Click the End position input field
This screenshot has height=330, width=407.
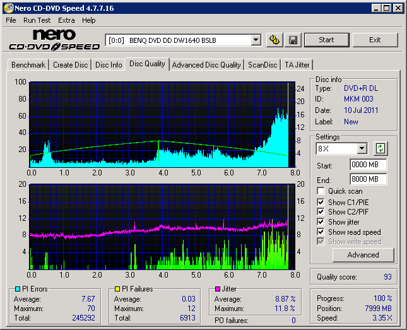coord(368,179)
